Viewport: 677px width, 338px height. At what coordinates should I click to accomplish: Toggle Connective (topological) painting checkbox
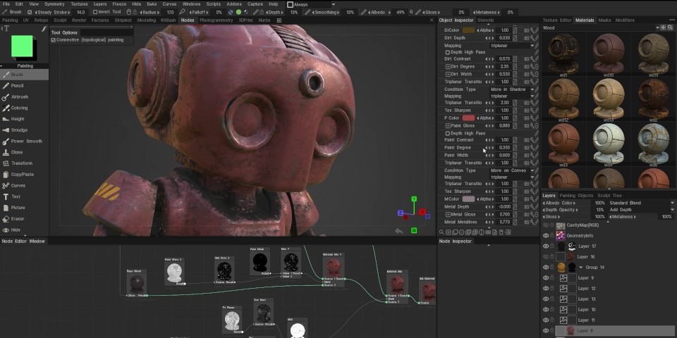point(54,40)
